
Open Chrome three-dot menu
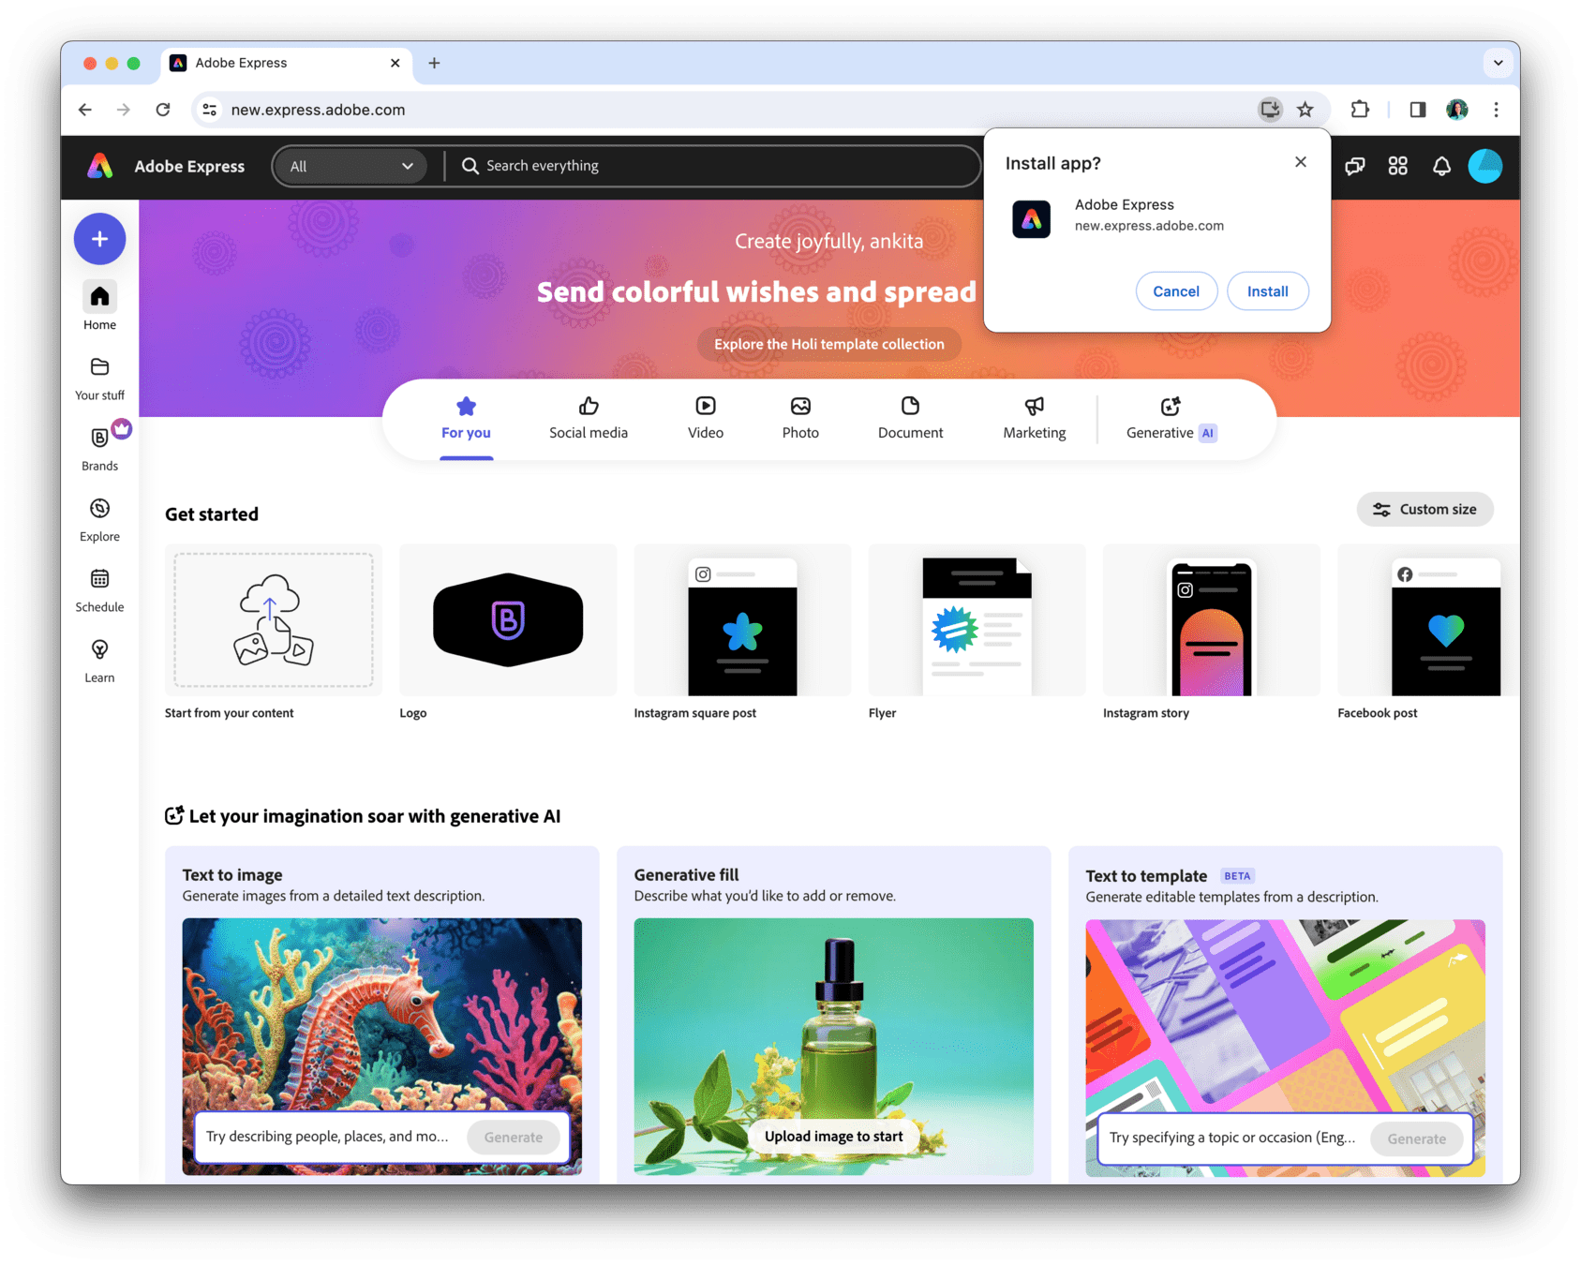1496,110
